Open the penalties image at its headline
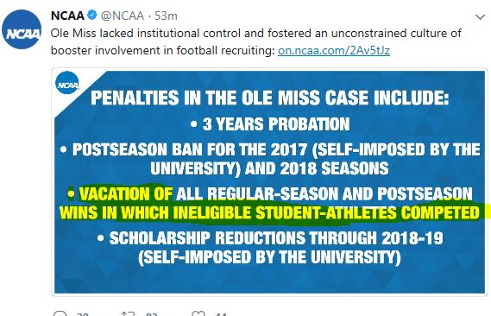 tap(269, 98)
